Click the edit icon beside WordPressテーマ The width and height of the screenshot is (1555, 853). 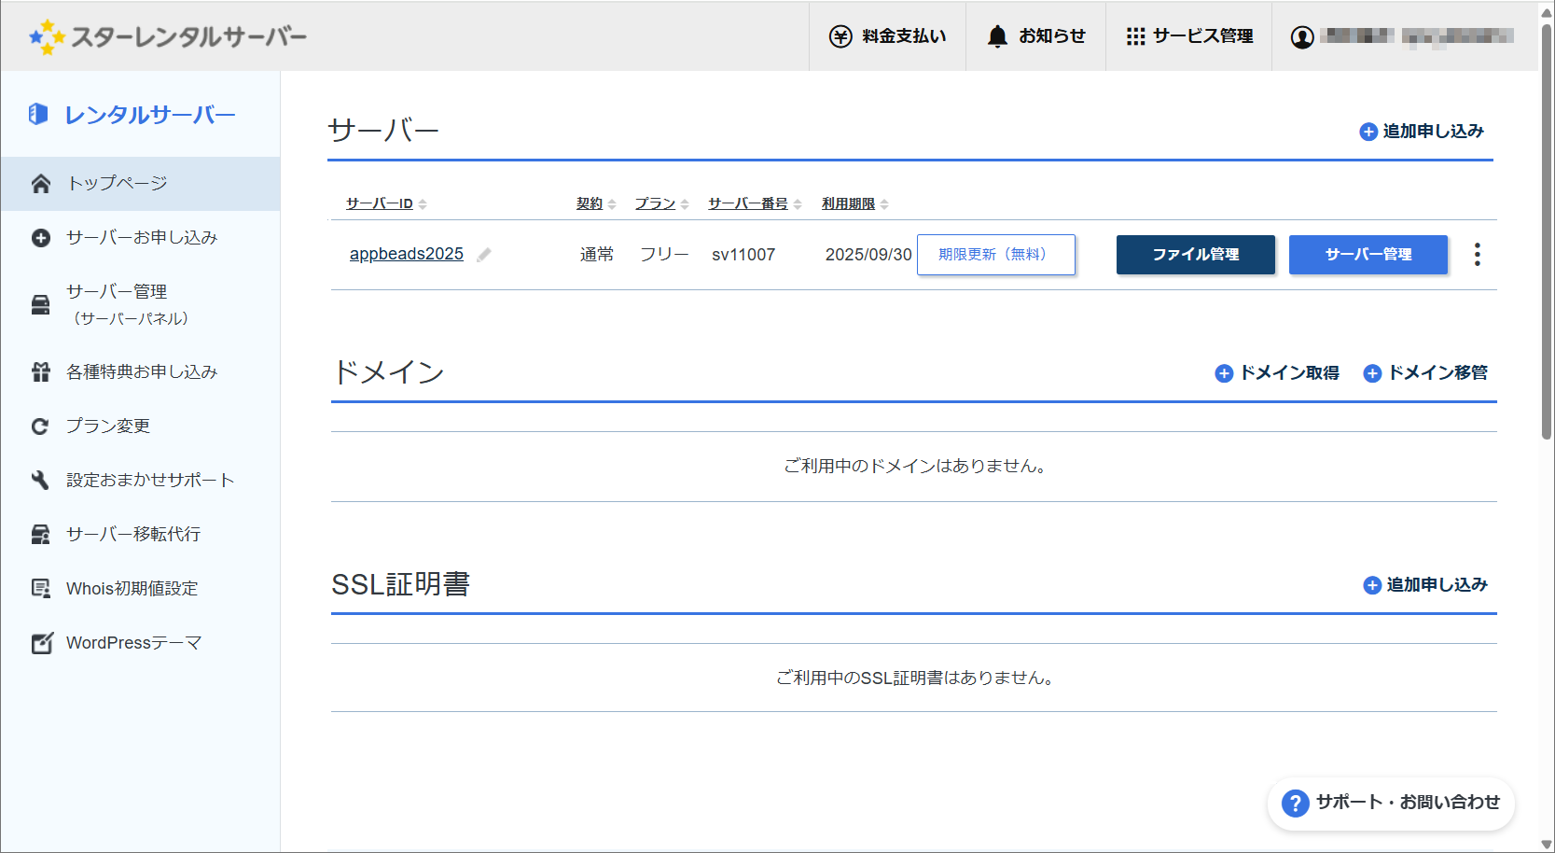click(41, 643)
